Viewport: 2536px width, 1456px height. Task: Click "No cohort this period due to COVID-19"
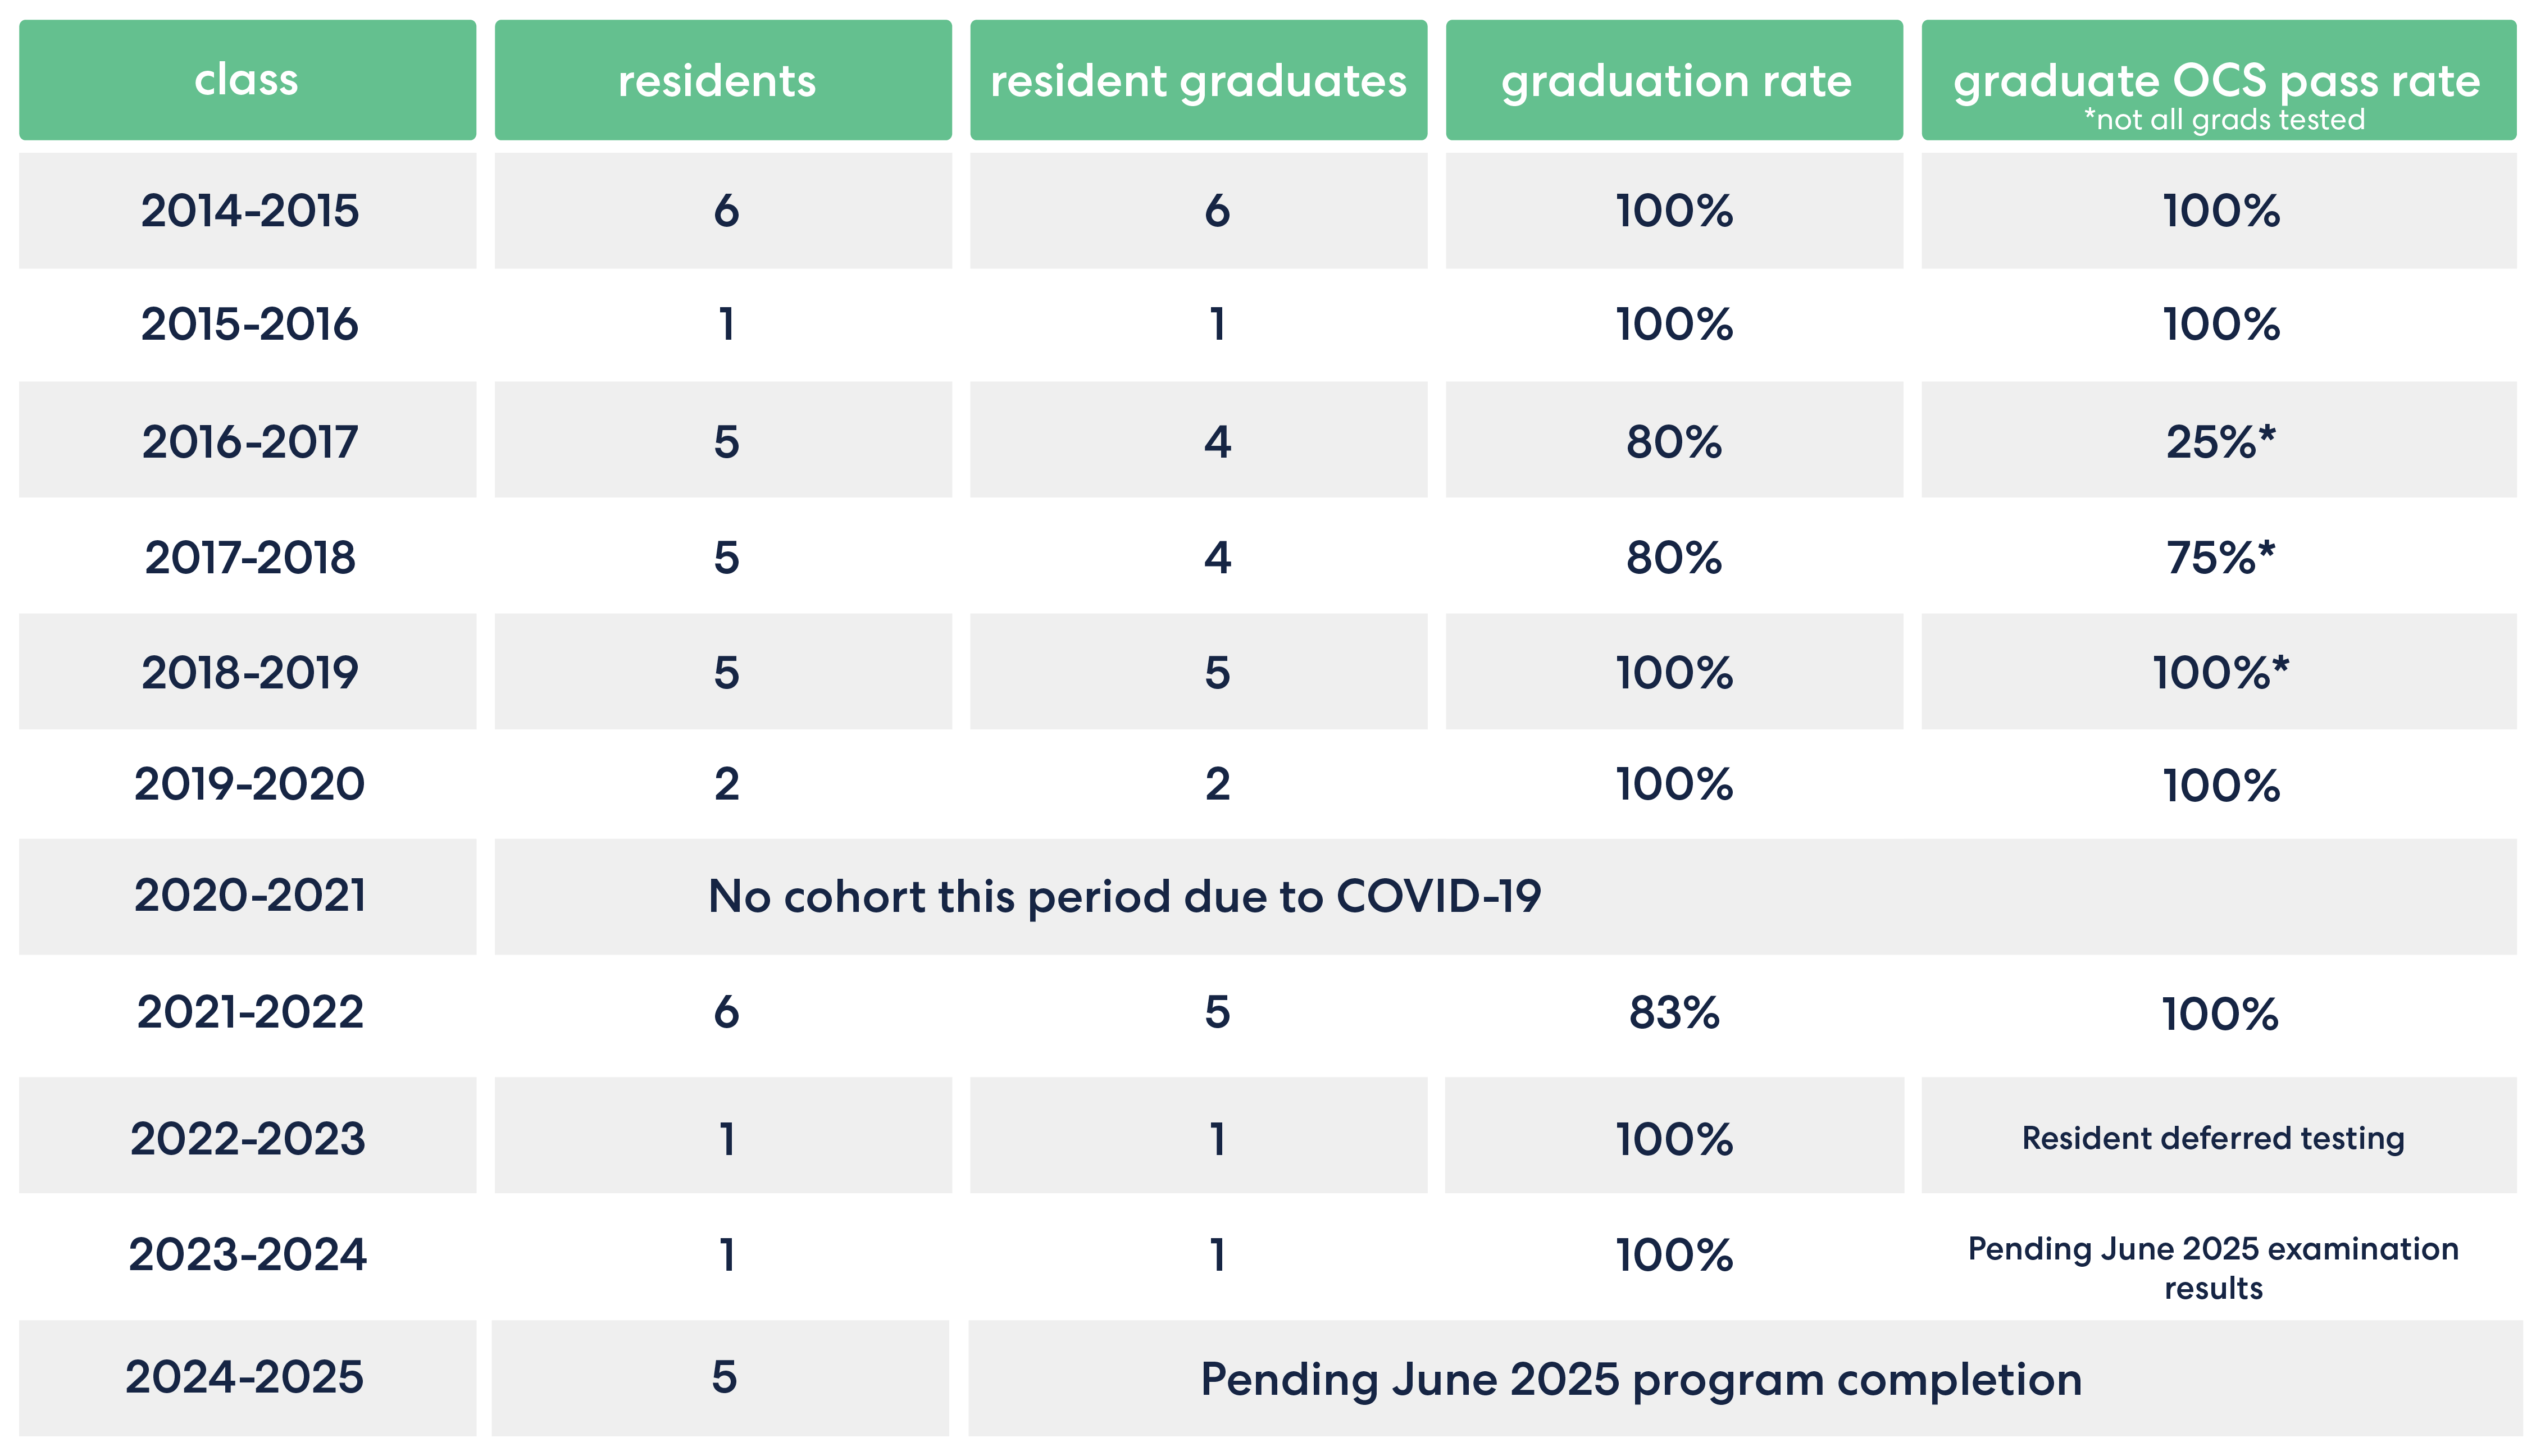click(1124, 896)
